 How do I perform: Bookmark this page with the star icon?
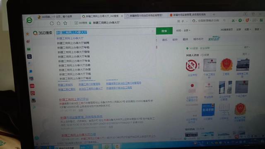pyautogui.click(x=65, y=23)
